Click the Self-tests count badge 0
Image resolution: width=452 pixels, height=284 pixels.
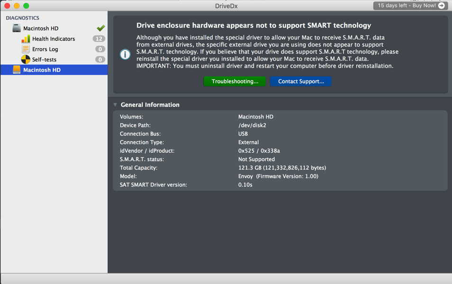[x=100, y=60]
